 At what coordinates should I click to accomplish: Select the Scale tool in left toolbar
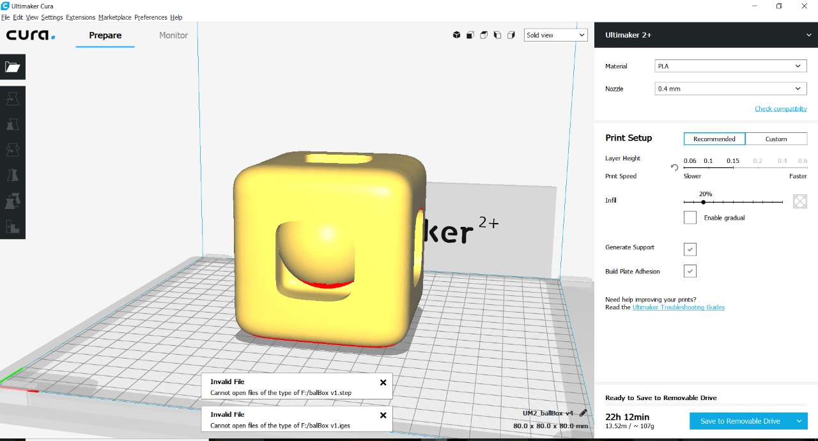pyautogui.click(x=13, y=124)
